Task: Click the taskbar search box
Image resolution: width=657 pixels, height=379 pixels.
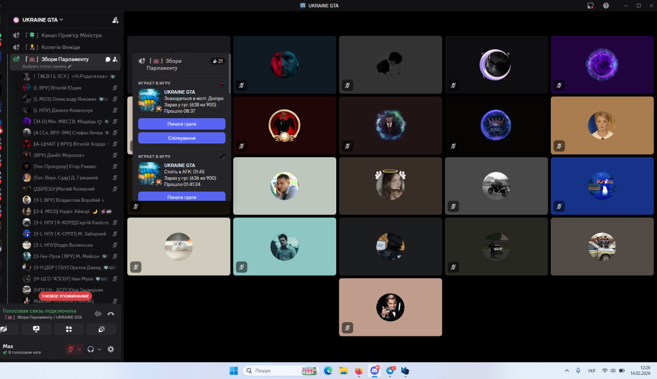Action: pos(280,370)
